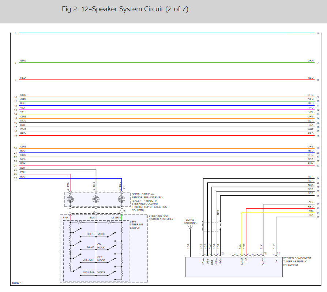Click the middle spiral cable coil symbol

pos(96,199)
